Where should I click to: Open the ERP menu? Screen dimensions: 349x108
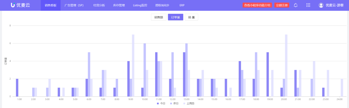182,5
